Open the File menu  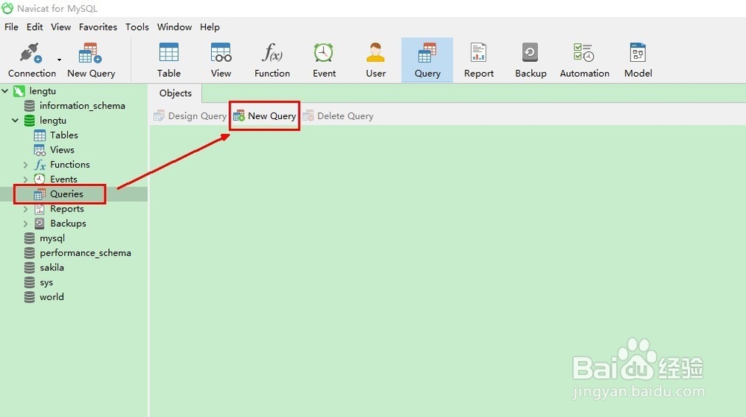[11, 27]
